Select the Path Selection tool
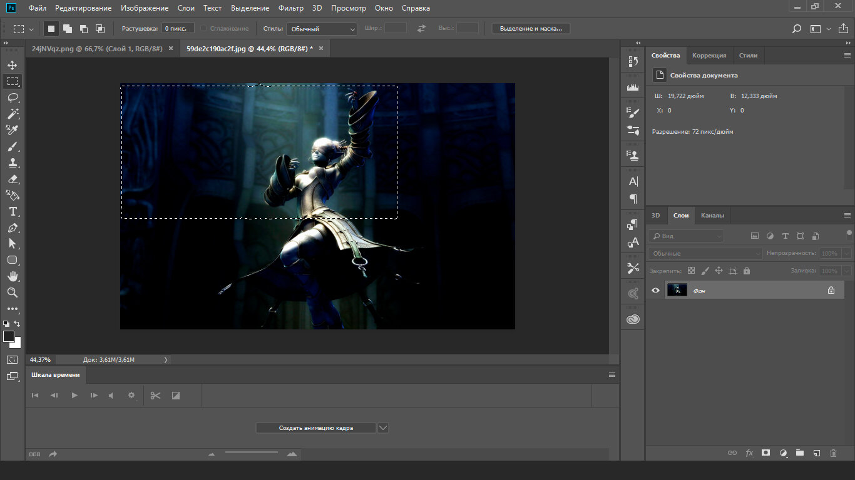This screenshot has width=855, height=480. click(13, 244)
